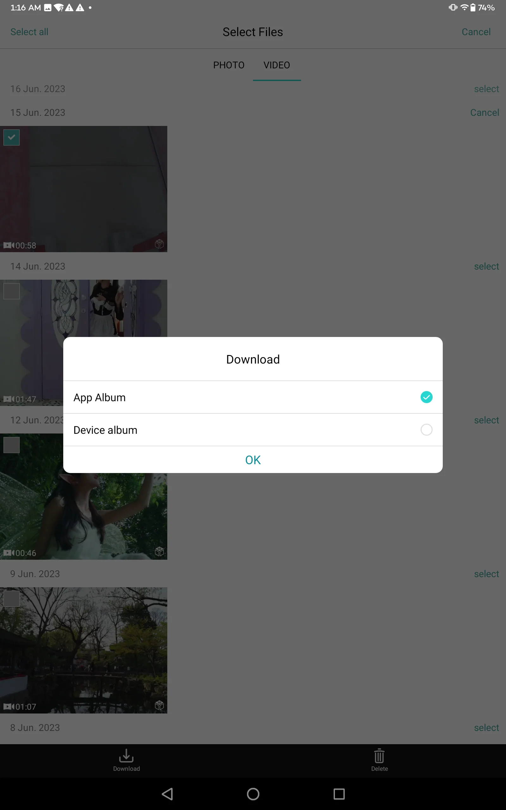Tap Select all in the header
This screenshot has width=506, height=810.
click(x=29, y=32)
